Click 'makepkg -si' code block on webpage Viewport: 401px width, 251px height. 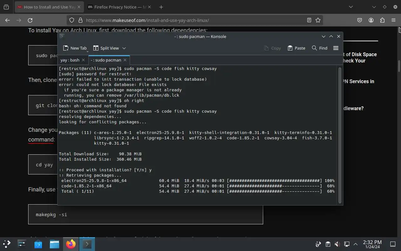tap(145, 214)
